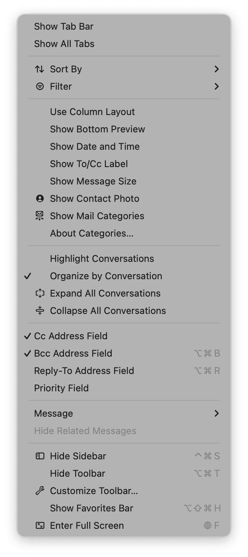Enable the Priority Field
The height and width of the screenshot is (557, 248).
pos(61,388)
